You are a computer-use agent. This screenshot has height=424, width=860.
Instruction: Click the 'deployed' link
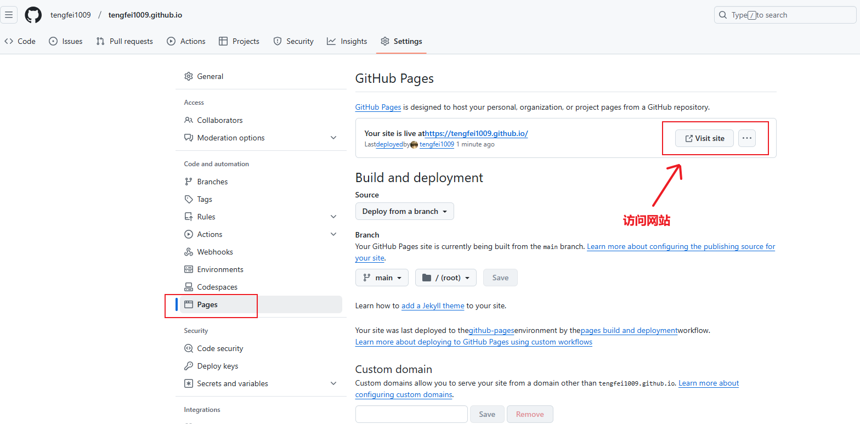tap(389, 144)
